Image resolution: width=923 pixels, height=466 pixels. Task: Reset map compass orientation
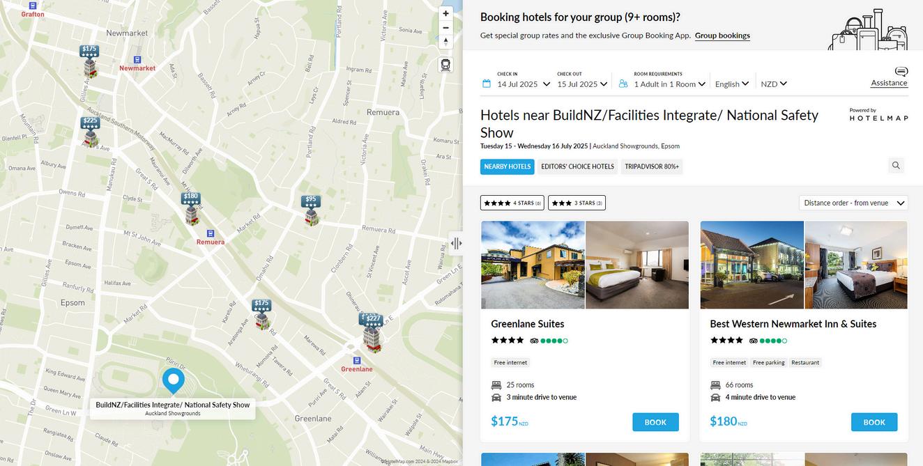point(445,42)
